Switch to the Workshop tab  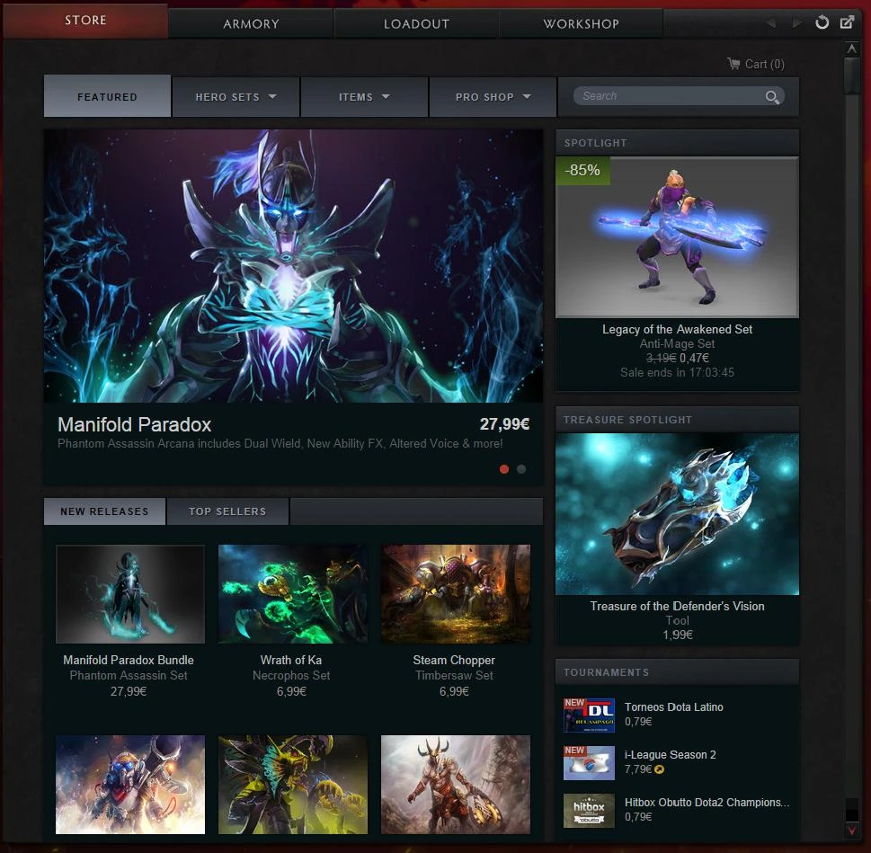pos(581,24)
